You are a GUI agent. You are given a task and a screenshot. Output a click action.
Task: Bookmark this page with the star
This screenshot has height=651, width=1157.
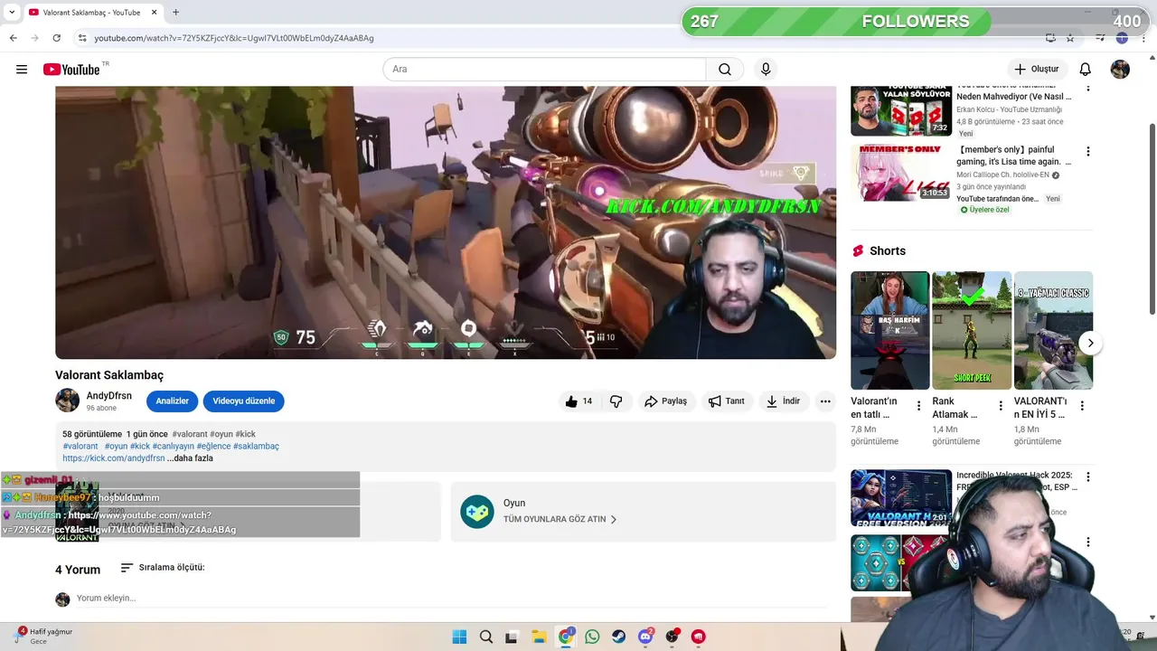point(1070,38)
